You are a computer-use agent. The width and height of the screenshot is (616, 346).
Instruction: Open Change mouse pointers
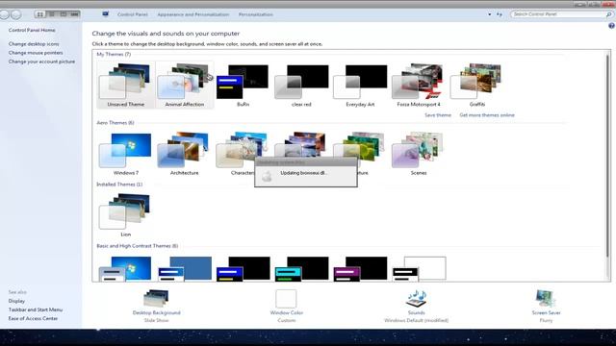click(36, 53)
